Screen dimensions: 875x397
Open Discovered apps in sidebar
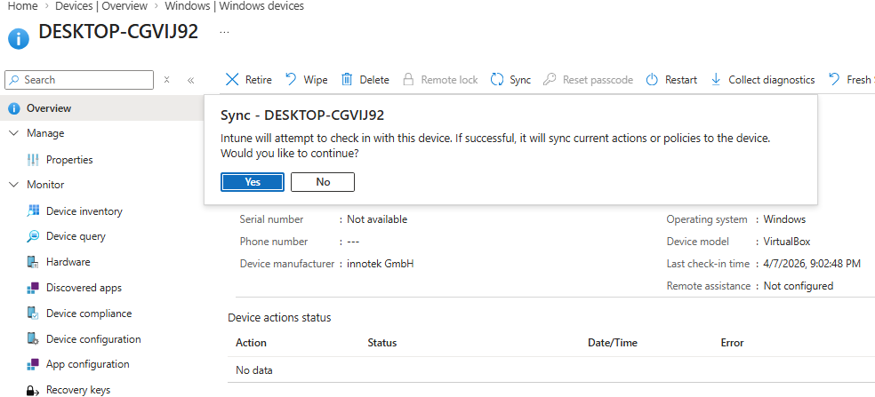pos(84,288)
